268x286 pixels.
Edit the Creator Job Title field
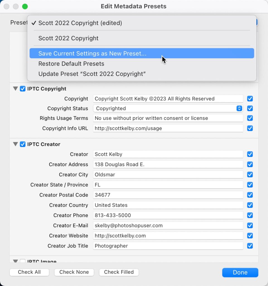[168, 246]
